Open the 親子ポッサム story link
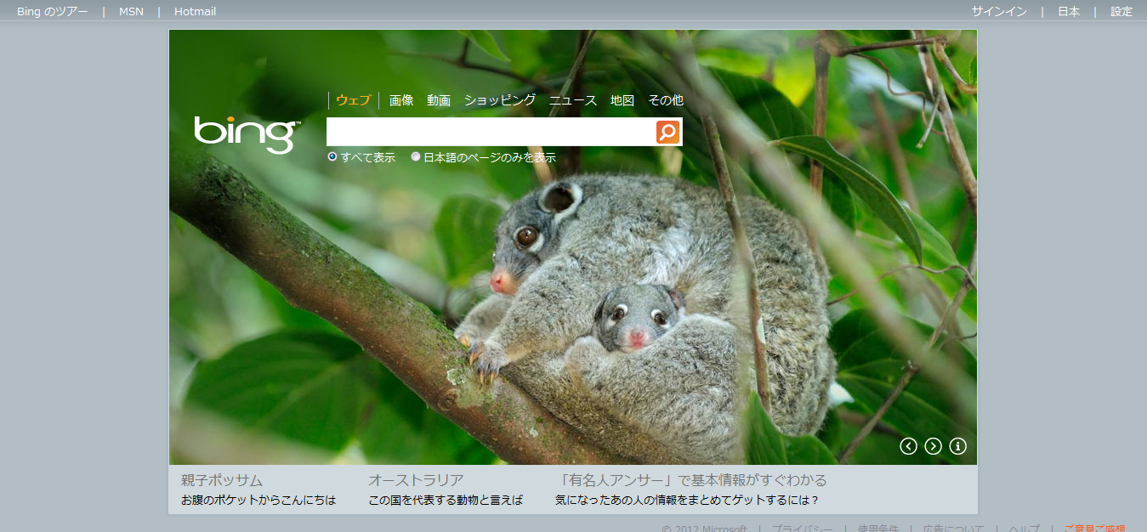The height and width of the screenshot is (532, 1147). (x=222, y=480)
